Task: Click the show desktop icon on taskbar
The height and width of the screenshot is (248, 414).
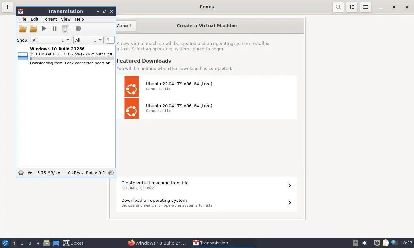Action: pos(56,243)
